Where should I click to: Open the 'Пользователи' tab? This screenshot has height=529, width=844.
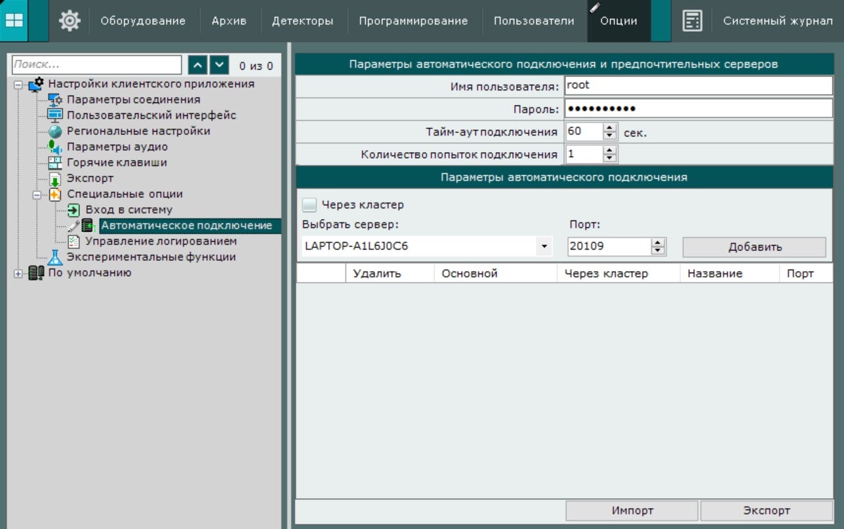point(534,21)
